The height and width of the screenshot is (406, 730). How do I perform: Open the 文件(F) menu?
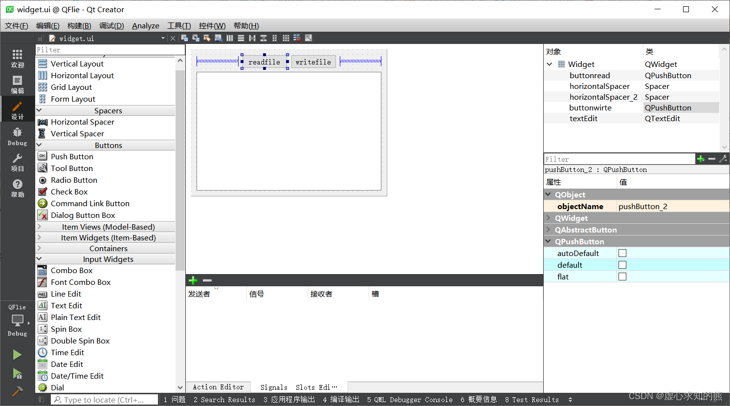[x=17, y=26]
